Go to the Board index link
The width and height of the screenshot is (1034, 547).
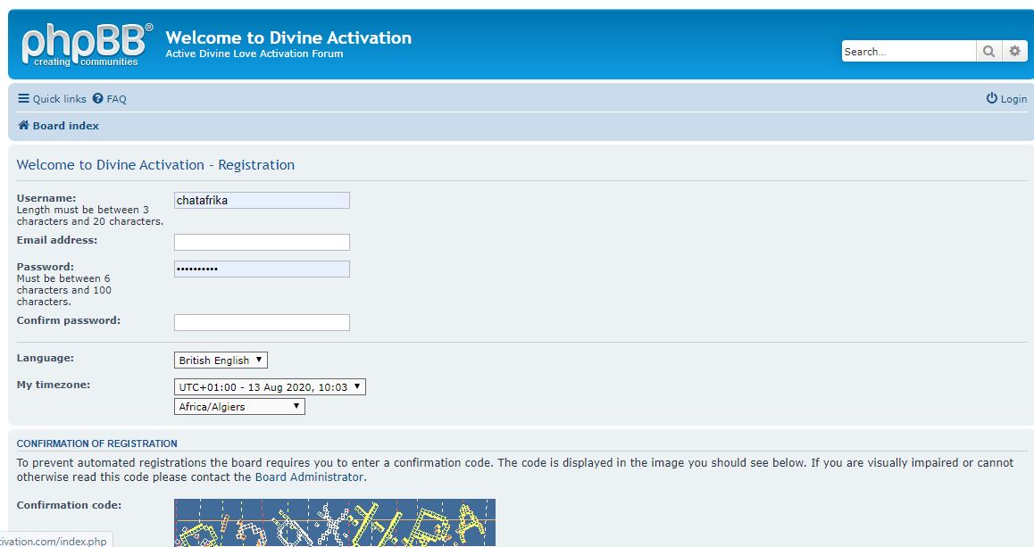pyautogui.click(x=65, y=126)
